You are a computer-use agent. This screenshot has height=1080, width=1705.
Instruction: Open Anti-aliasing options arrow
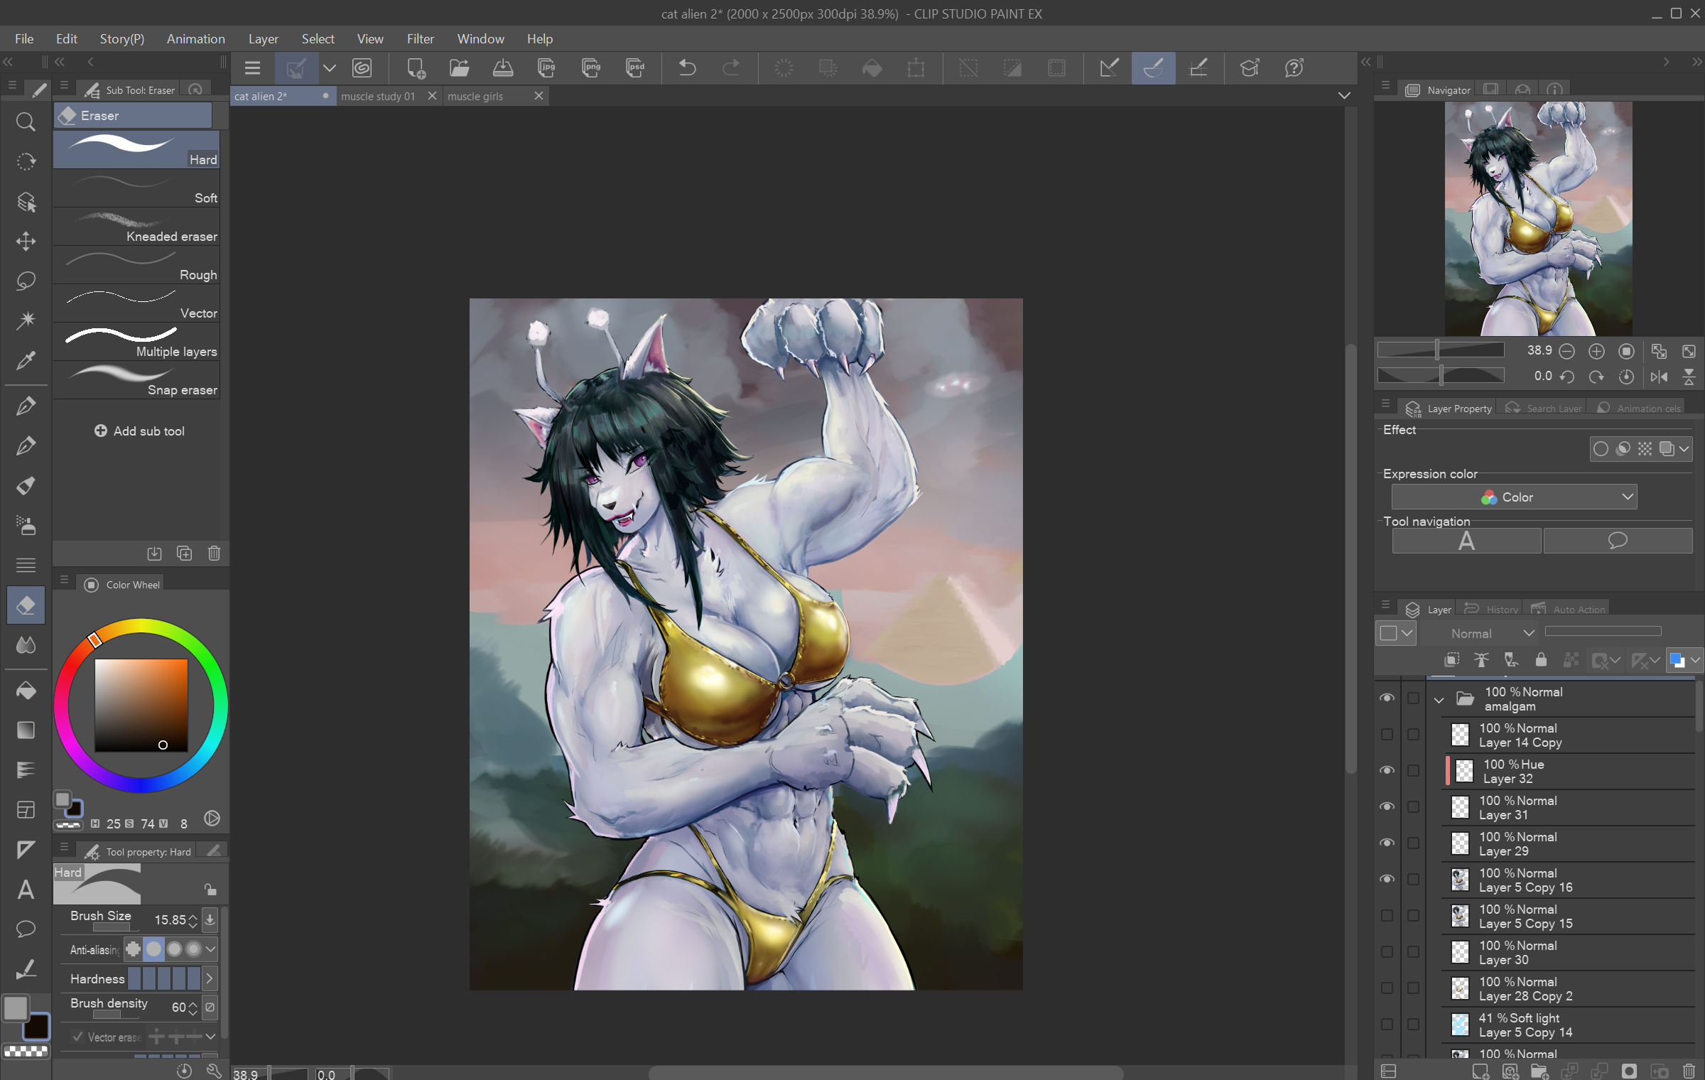pos(210,949)
